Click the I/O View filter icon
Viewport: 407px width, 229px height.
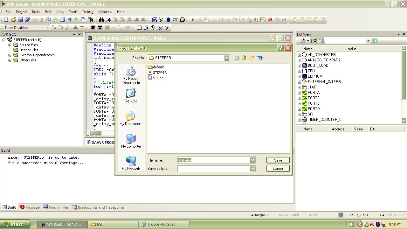tap(303, 41)
